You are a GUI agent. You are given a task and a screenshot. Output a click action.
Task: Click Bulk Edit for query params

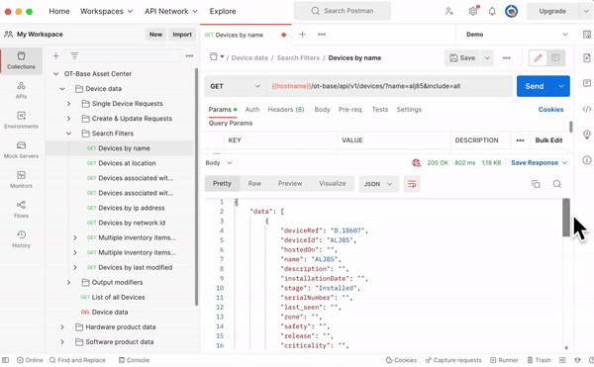[548, 140]
